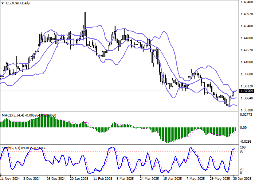Select the 7 May 2025 date label

pyautogui.click(x=195, y=179)
